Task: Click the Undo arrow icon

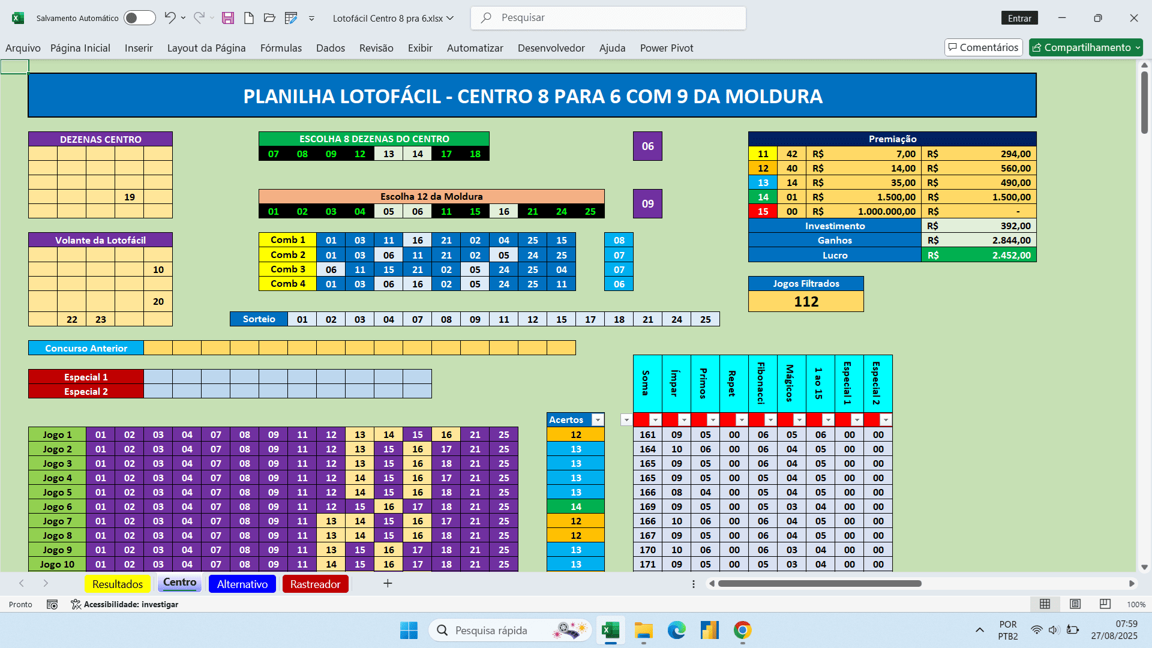Action: pyautogui.click(x=170, y=18)
